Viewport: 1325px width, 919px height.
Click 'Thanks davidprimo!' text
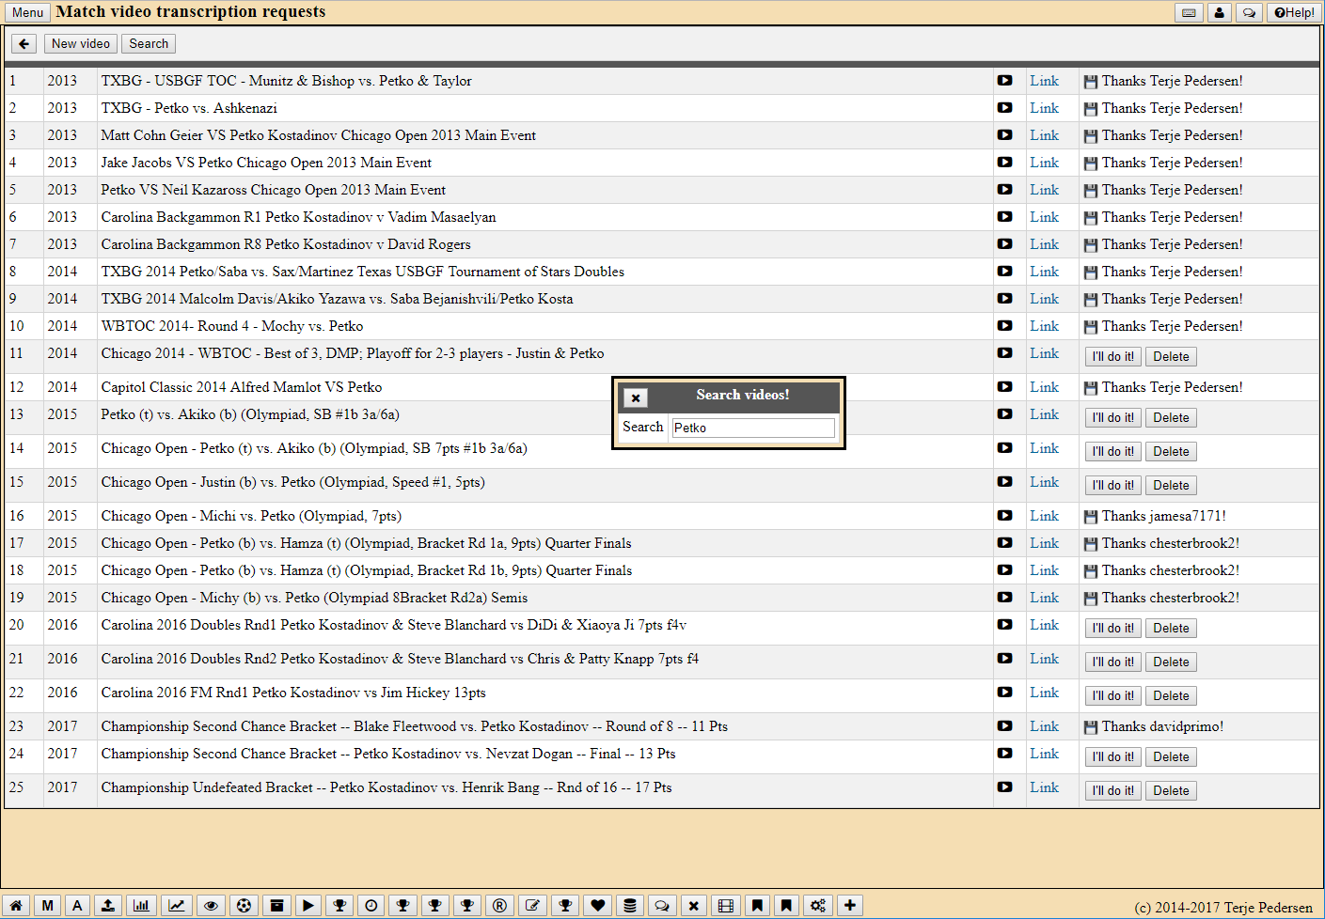click(x=1162, y=726)
